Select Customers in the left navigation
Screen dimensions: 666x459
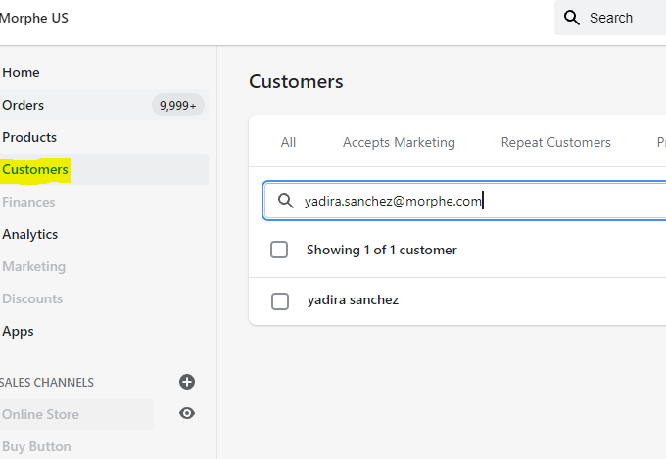35,169
